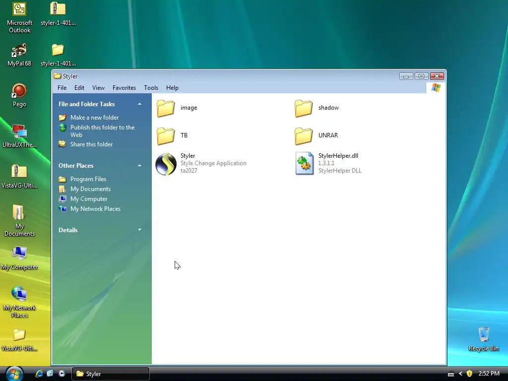Launch Internet Explorer from quick launch

[x=39, y=374]
